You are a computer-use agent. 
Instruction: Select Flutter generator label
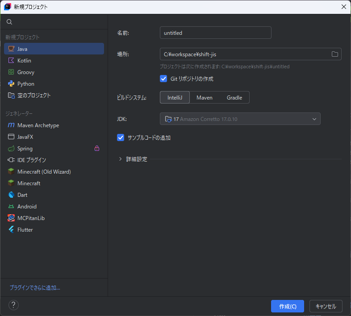[25, 230]
